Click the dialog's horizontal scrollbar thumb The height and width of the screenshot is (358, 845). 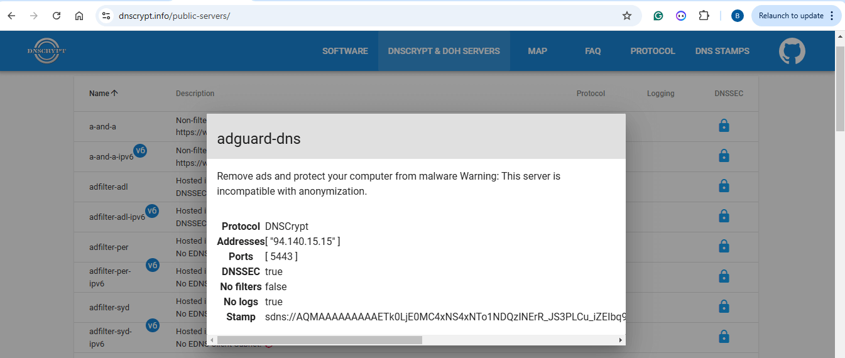[x=319, y=340]
